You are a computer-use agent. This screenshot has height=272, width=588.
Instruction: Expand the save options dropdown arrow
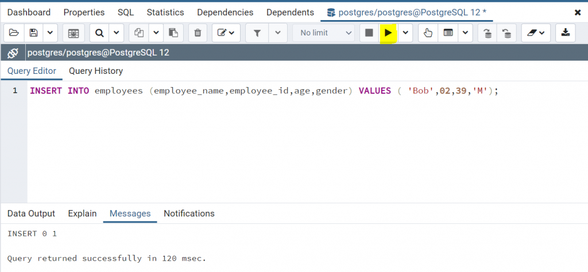tap(51, 33)
